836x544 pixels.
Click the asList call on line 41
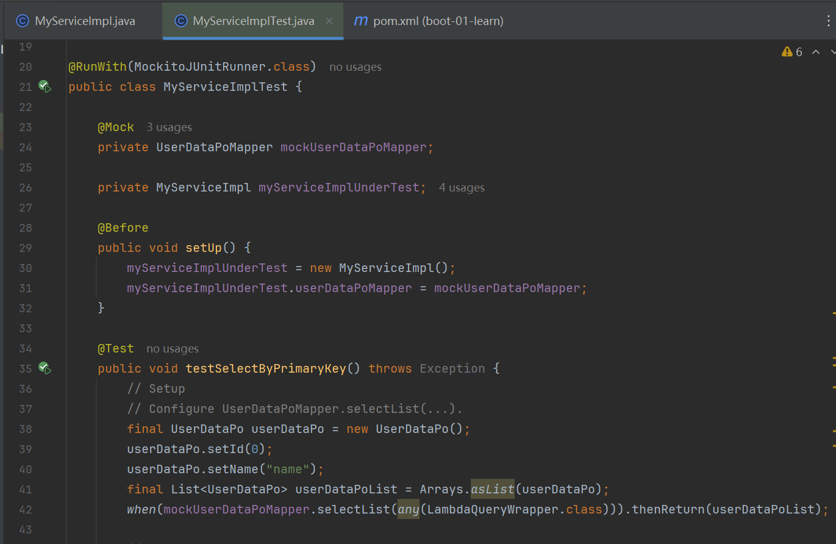(493, 489)
